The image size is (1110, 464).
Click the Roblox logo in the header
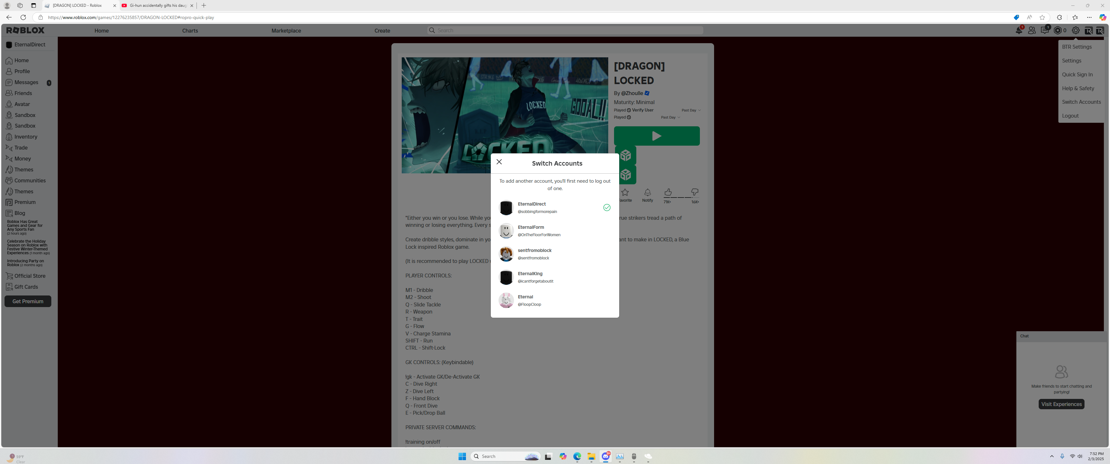pyautogui.click(x=25, y=30)
